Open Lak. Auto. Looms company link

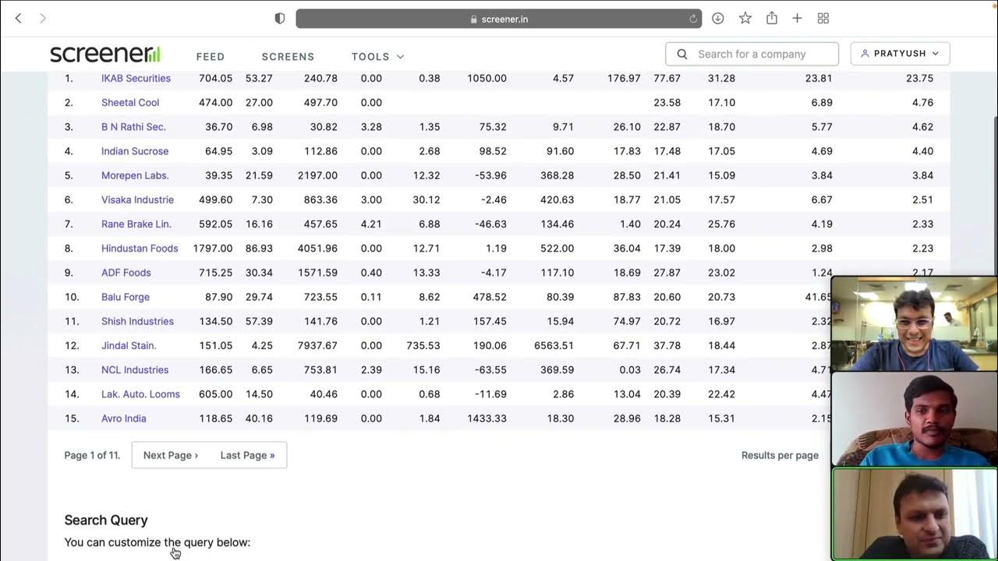point(140,394)
